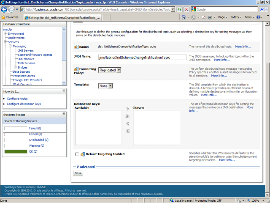Viewport: 270px width, 203px height.
Task: Click the move-left single arrow icon
Action: pos(127,123)
